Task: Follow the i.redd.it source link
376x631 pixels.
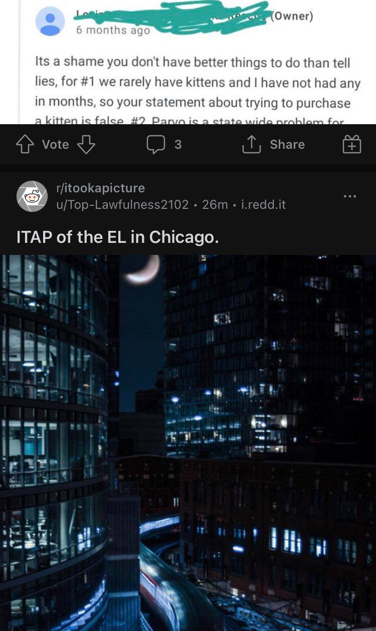Action: pos(263,204)
